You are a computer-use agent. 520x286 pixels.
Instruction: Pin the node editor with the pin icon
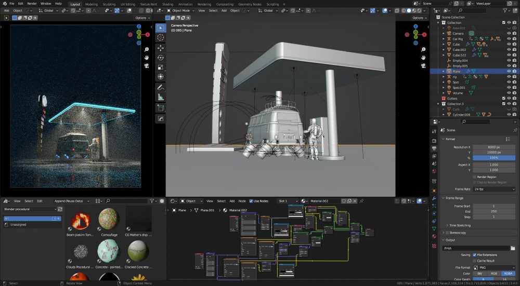point(361,201)
